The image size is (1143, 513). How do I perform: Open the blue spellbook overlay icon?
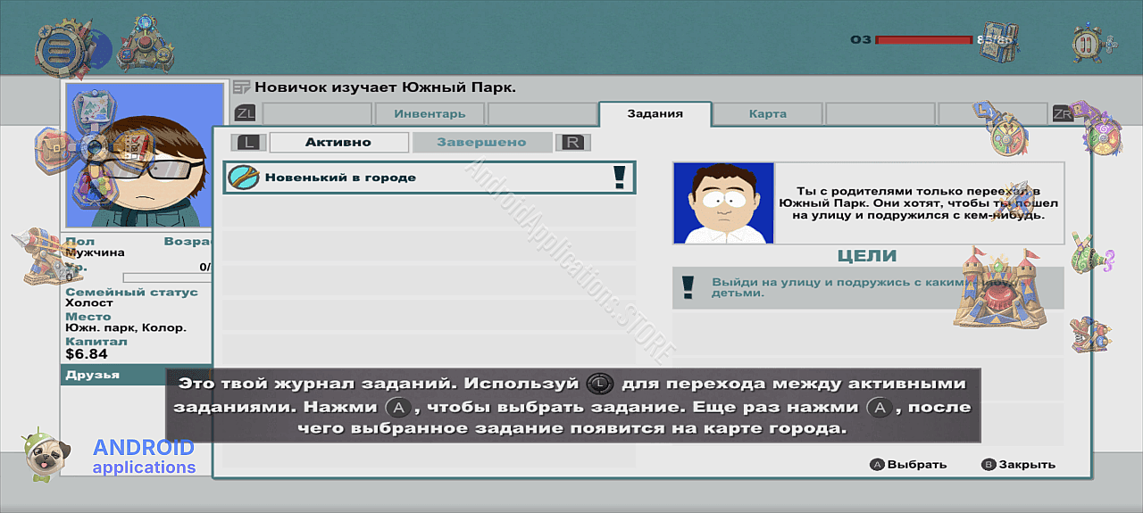999,42
